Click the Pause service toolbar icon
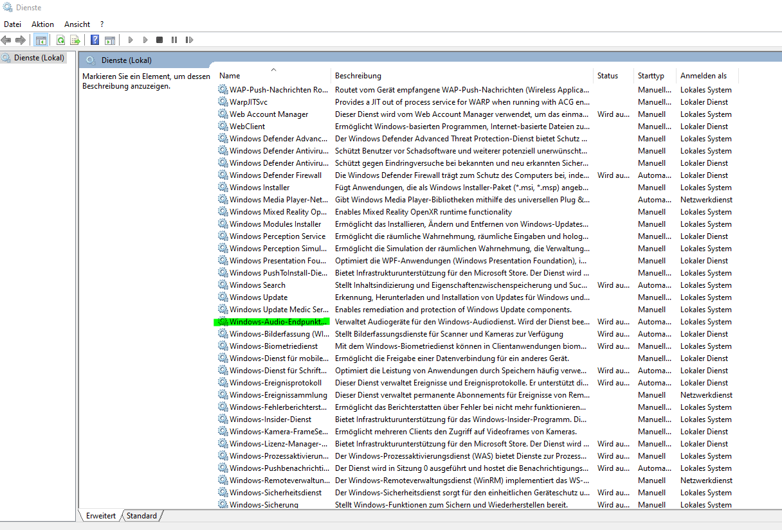Image resolution: width=782 pixels, height=530 pixels. (x=174, y=40)
